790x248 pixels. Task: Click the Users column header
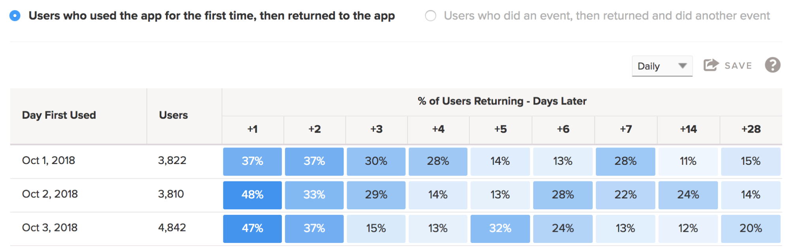point(173,115)
